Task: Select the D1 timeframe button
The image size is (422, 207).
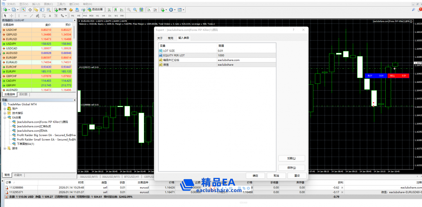Action: click(x=109, y=16)
